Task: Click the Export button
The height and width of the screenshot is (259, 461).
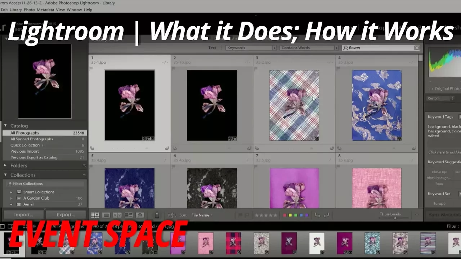Action: pos(66,215)
